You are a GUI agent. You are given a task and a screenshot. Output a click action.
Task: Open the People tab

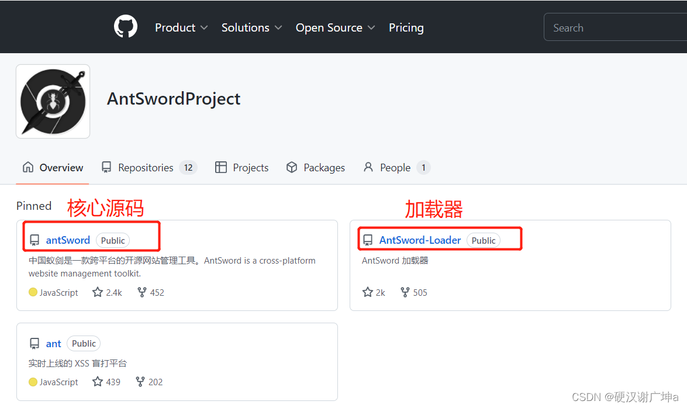tap(396, 167)
